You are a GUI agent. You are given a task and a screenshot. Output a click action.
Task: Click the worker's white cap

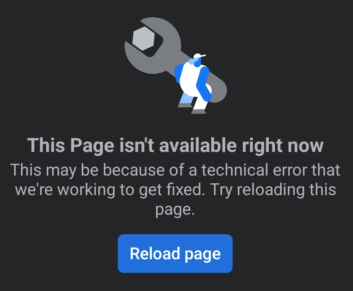point(199,56)
